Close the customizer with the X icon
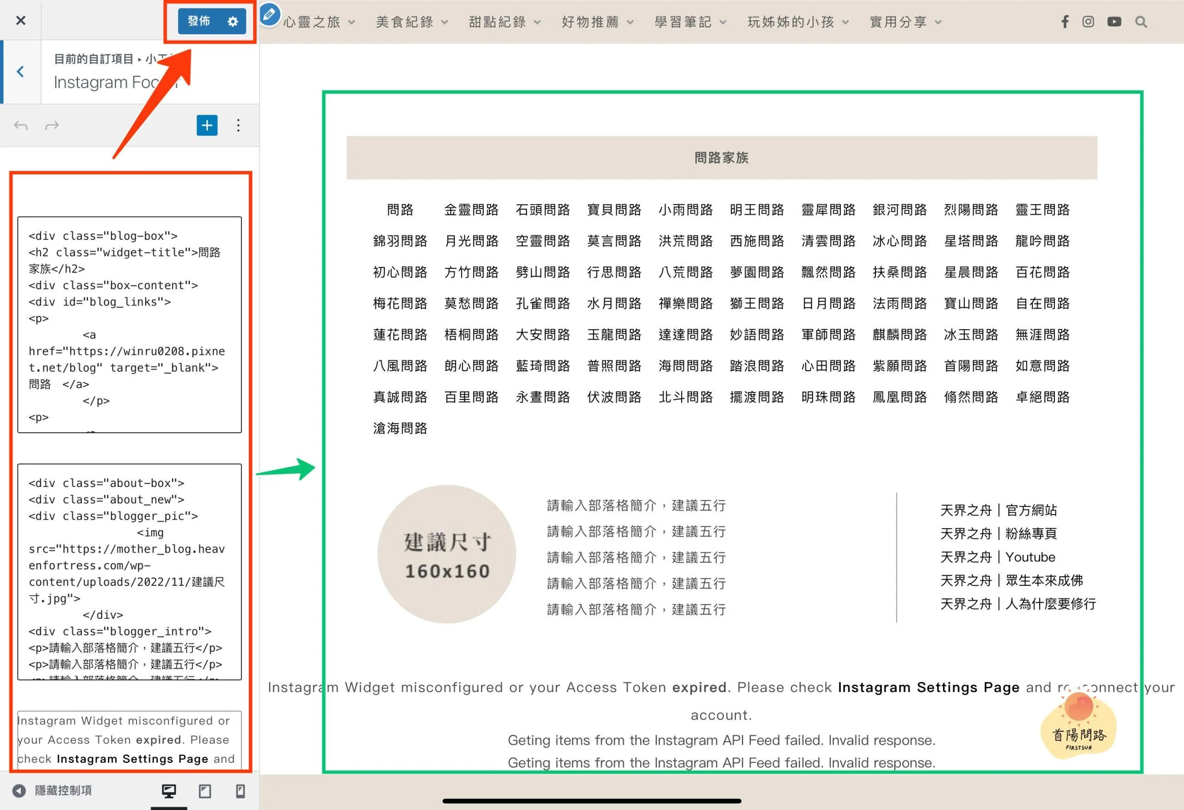1184x810 pixels. pyautogui.click(x=20, y=20)
